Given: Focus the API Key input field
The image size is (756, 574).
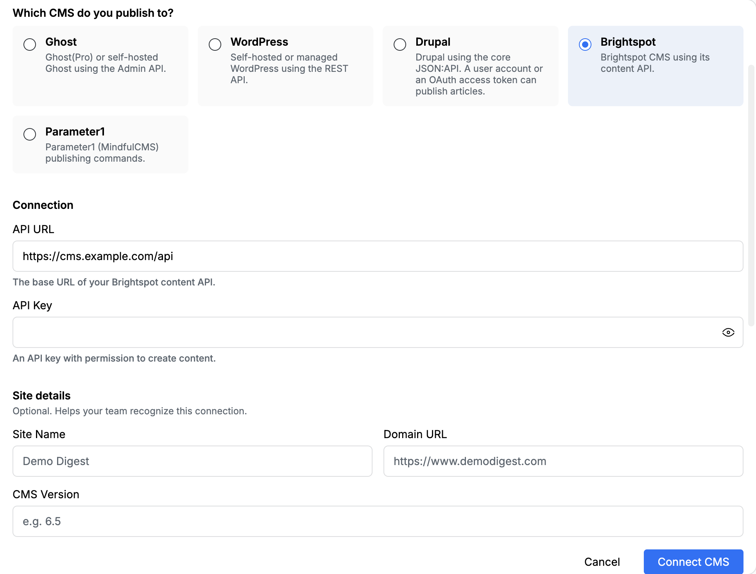Looking at the screenshot, I should coord(378,332).
